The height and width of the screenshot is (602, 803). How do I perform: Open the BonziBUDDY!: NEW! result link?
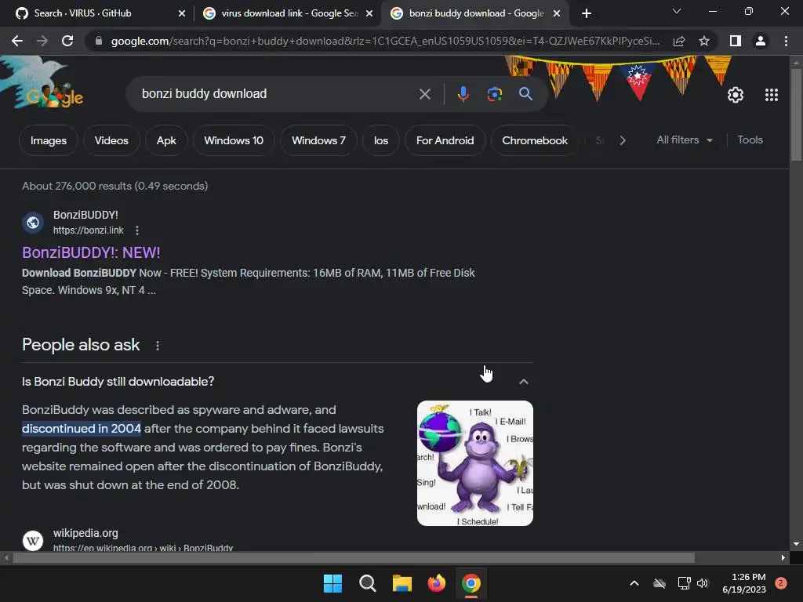coord(91,252)
